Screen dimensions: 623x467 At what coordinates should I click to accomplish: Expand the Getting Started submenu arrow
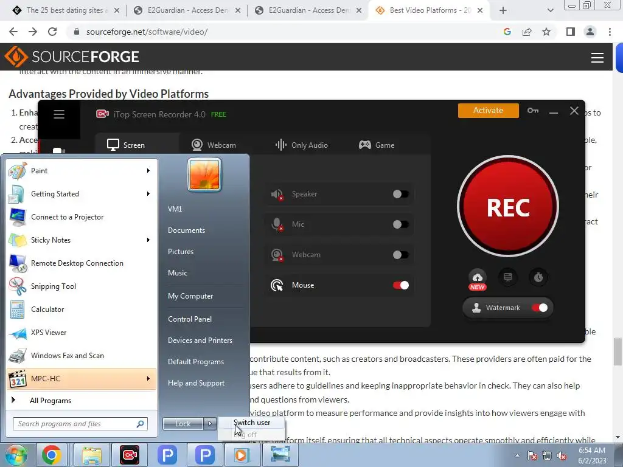148,194
